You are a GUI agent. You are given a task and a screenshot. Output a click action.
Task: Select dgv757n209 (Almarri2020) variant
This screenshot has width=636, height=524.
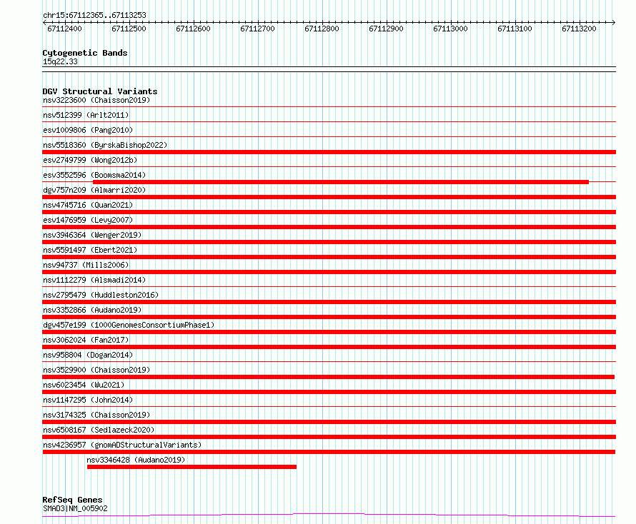click(x=94, y=190)
